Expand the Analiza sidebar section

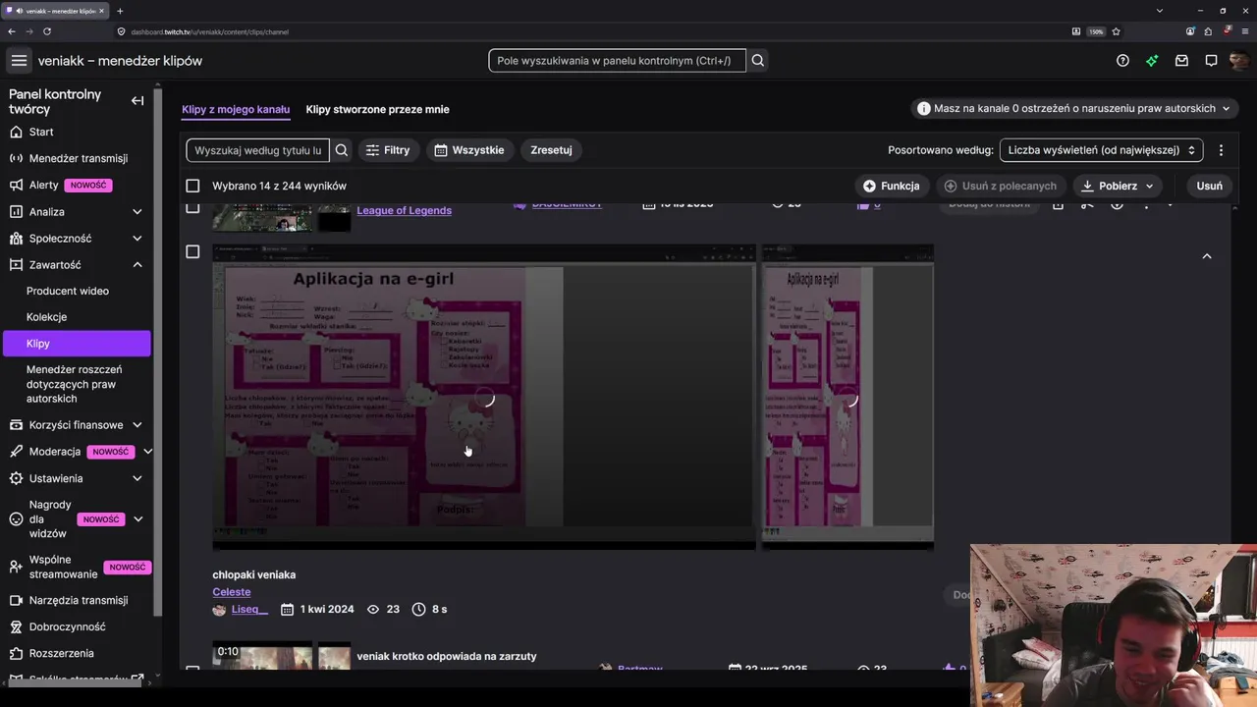(137, 211)
